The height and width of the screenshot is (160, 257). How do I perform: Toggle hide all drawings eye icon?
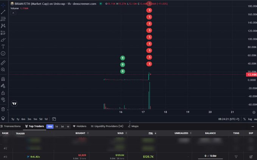click(3, 99)
